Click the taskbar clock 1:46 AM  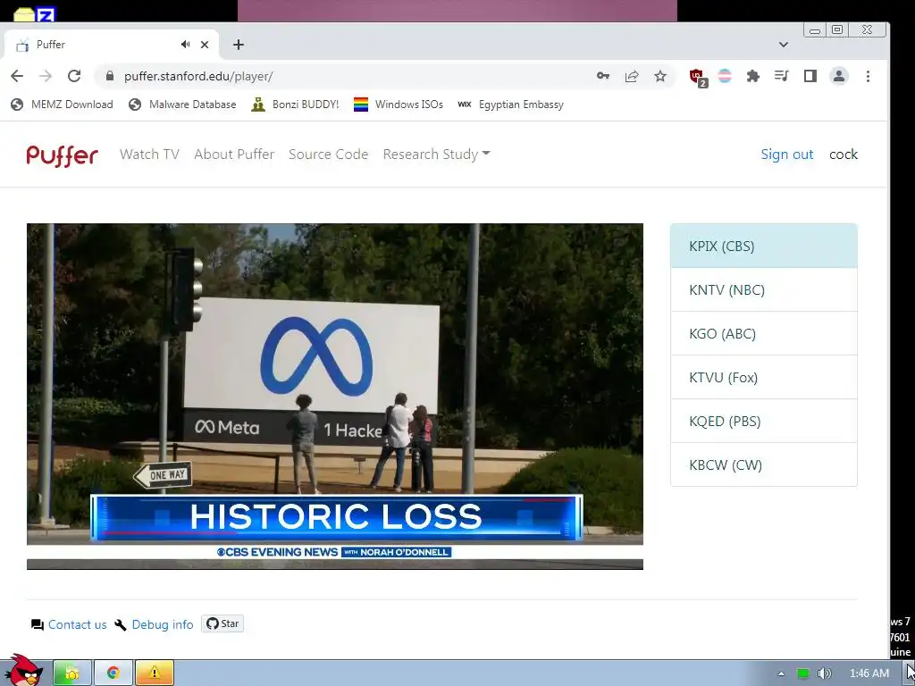pos(869,673)
